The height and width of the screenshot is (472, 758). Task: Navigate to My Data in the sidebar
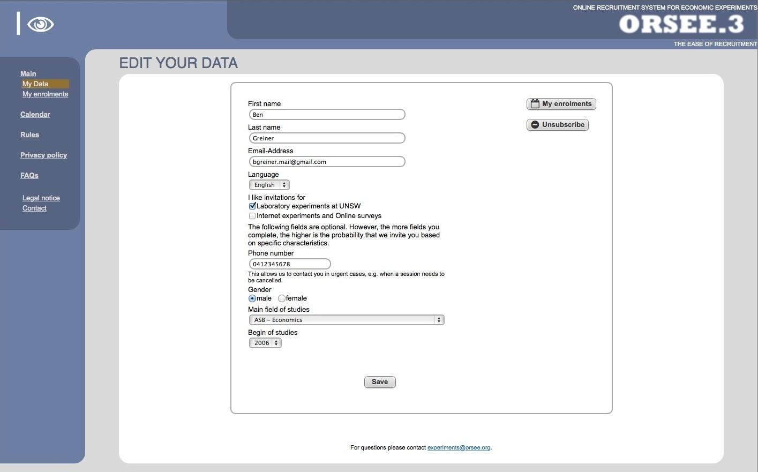[35, 84]
